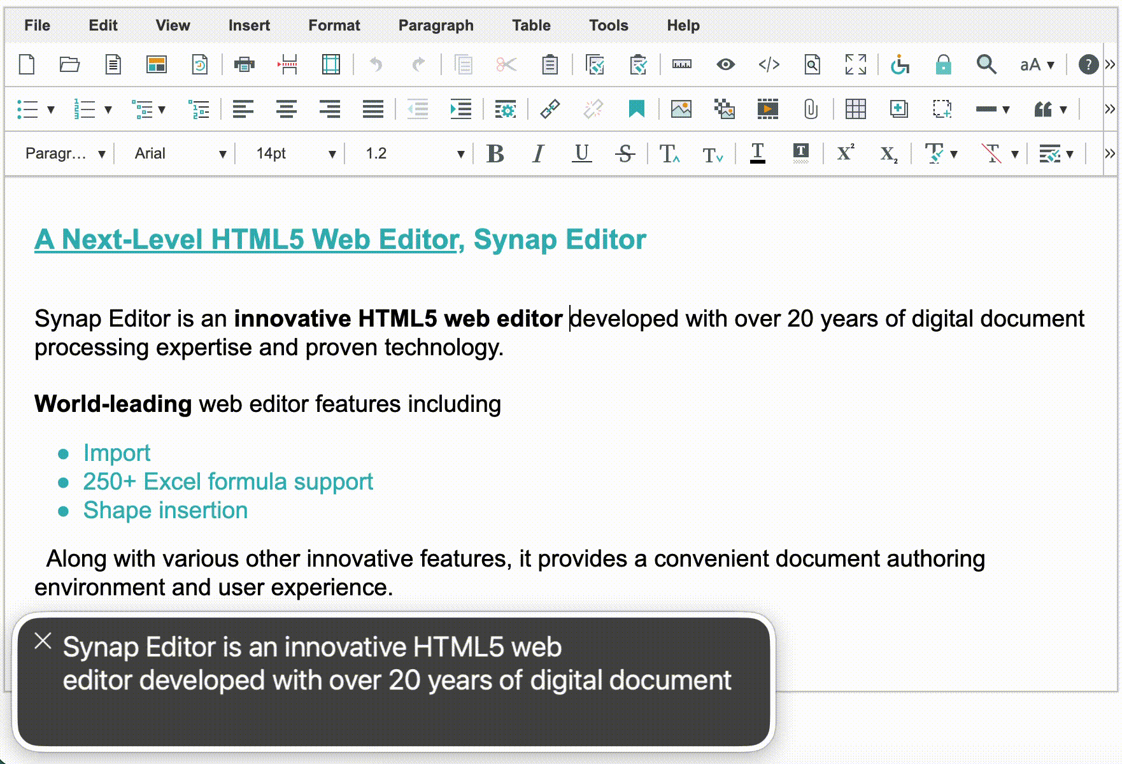Justify text alignment

pos(373,109)
